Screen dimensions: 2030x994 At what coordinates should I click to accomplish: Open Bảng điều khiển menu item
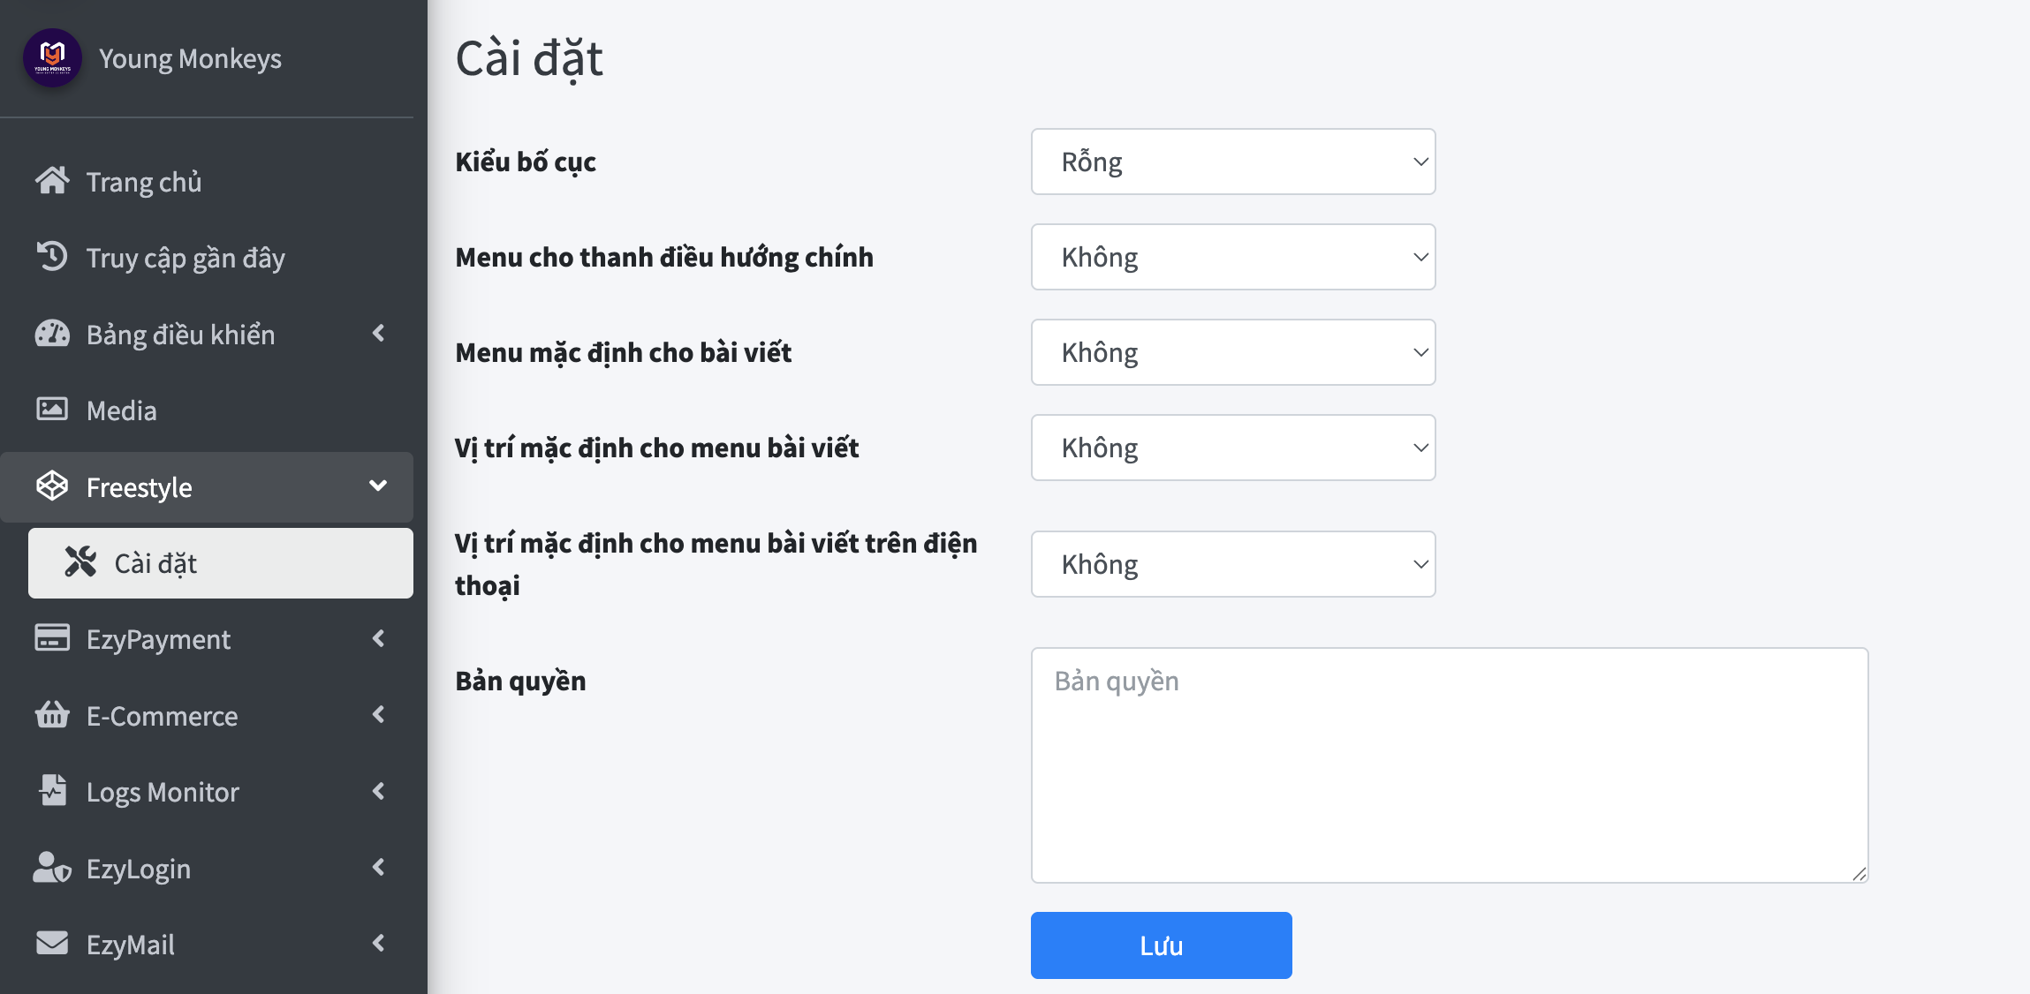click(207, 334)
